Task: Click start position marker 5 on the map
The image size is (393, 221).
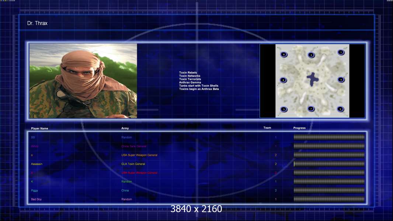Action: click(340, 109)
